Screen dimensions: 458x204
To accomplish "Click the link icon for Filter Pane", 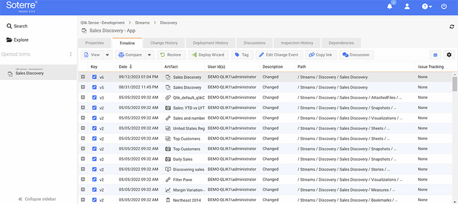I will coord(168,179).
